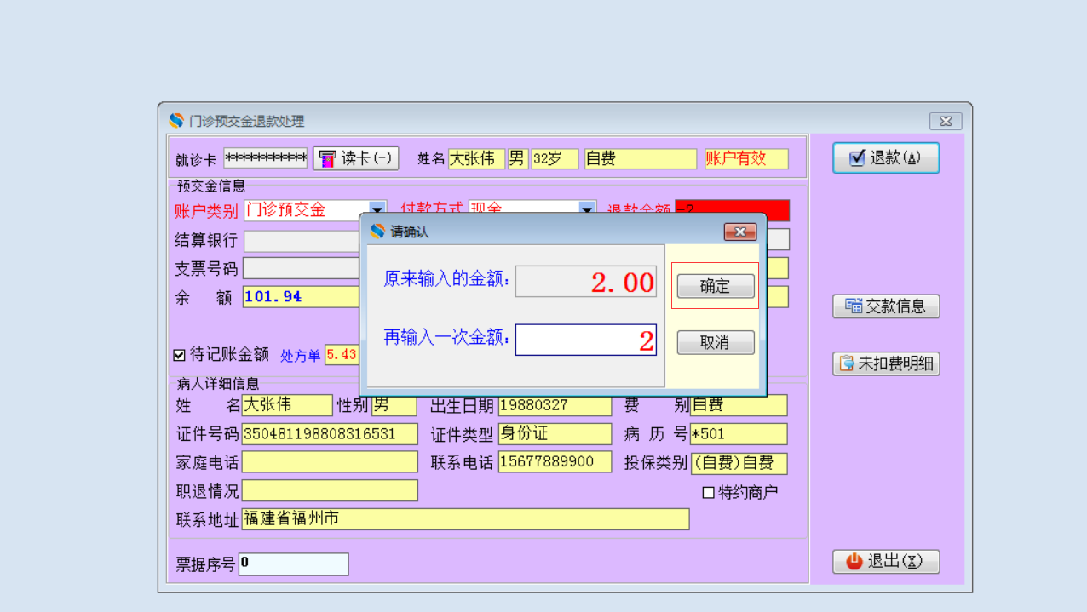Viewport: 1087px width, 612px height.
Task: Click the 32岁 age field
Action: (x=555, y=158)
